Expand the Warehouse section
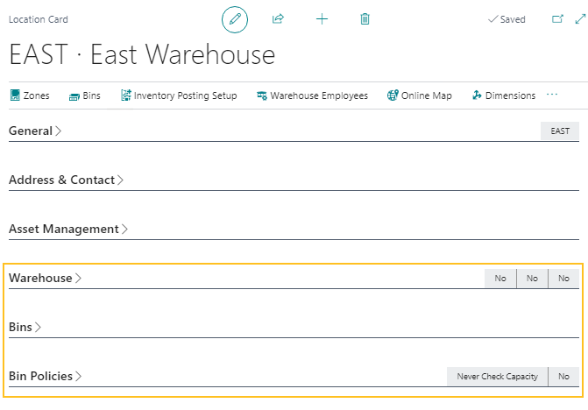The height and width of the screenshot is (410, 588). [45, 278]
